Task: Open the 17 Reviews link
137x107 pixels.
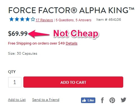Action: (x=44, y=20)
